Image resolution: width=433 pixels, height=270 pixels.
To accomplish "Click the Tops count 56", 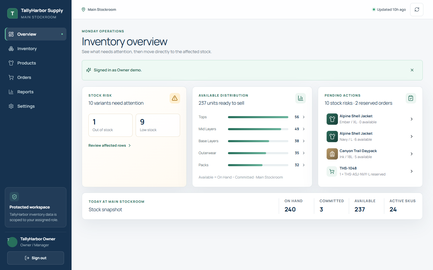I will (x=297, y=117).
